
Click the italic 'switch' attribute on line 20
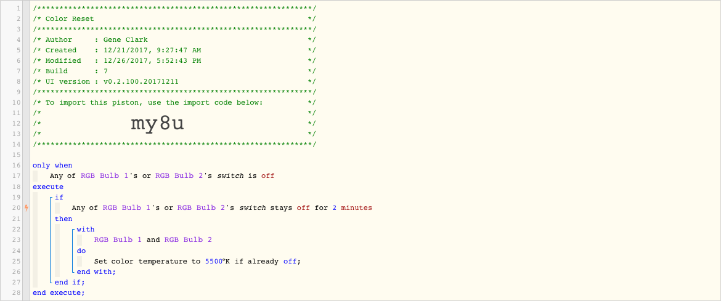(252, 208)
